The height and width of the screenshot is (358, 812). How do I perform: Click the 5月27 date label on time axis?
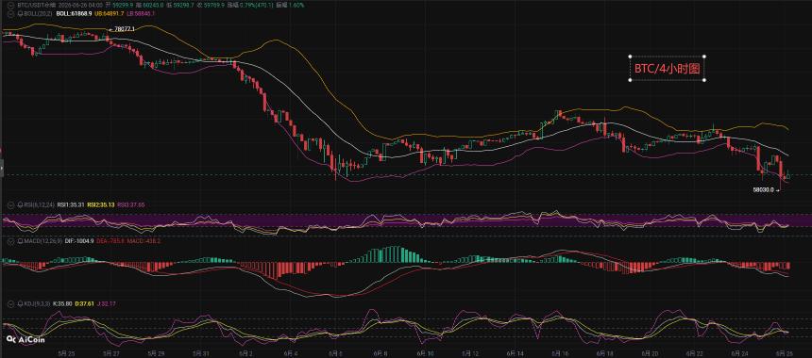click(x=110, y=353)
